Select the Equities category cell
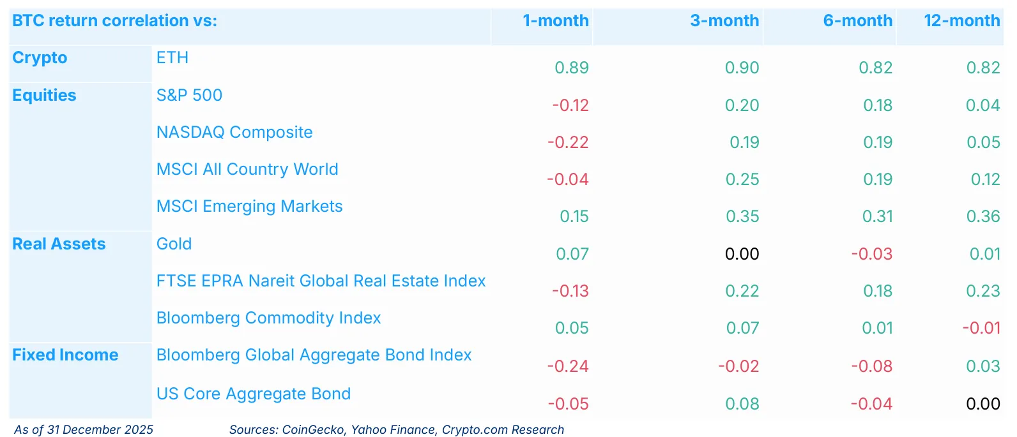This screenshot has height=437, width=1017. pyautogui.click(x=44, y=96)
